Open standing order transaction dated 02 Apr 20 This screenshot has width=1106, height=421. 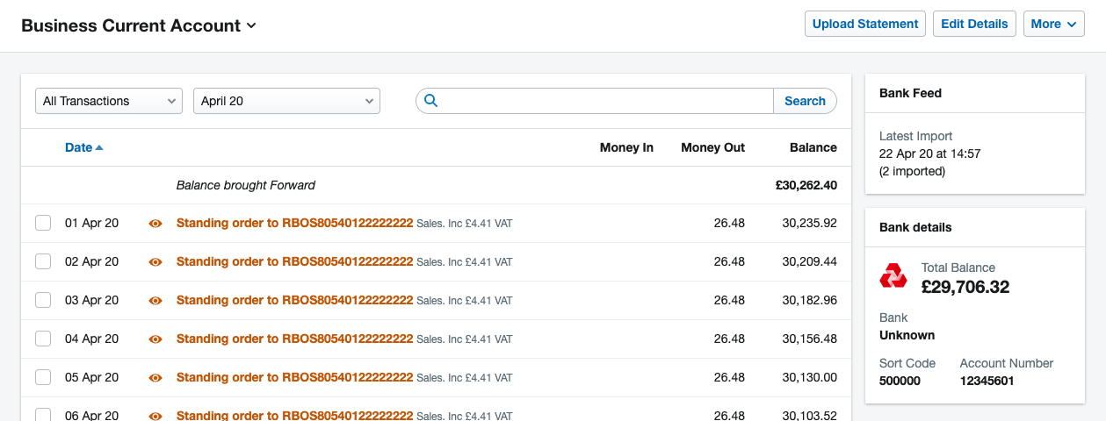click(x=294, y=261)
